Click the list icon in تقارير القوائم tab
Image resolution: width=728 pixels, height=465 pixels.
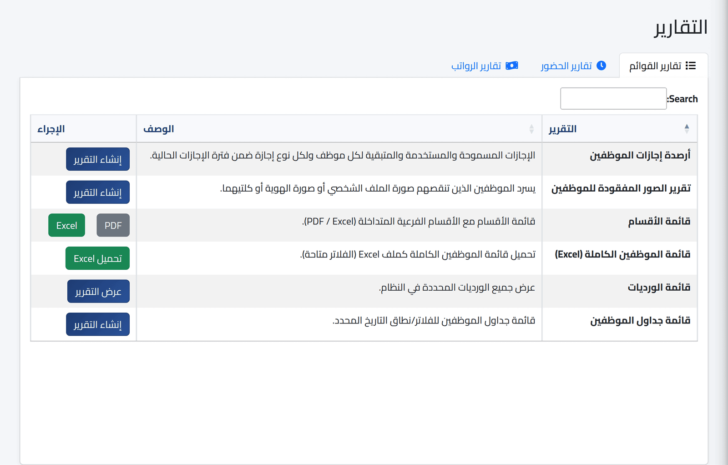click(x=691, y=66)
